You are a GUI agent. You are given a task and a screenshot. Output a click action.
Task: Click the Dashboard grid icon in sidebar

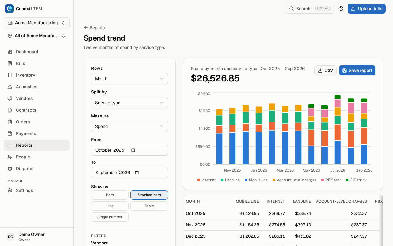(x=10, y=52)
